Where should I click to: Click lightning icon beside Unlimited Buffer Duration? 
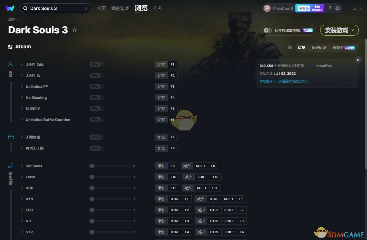coord(22,120)
